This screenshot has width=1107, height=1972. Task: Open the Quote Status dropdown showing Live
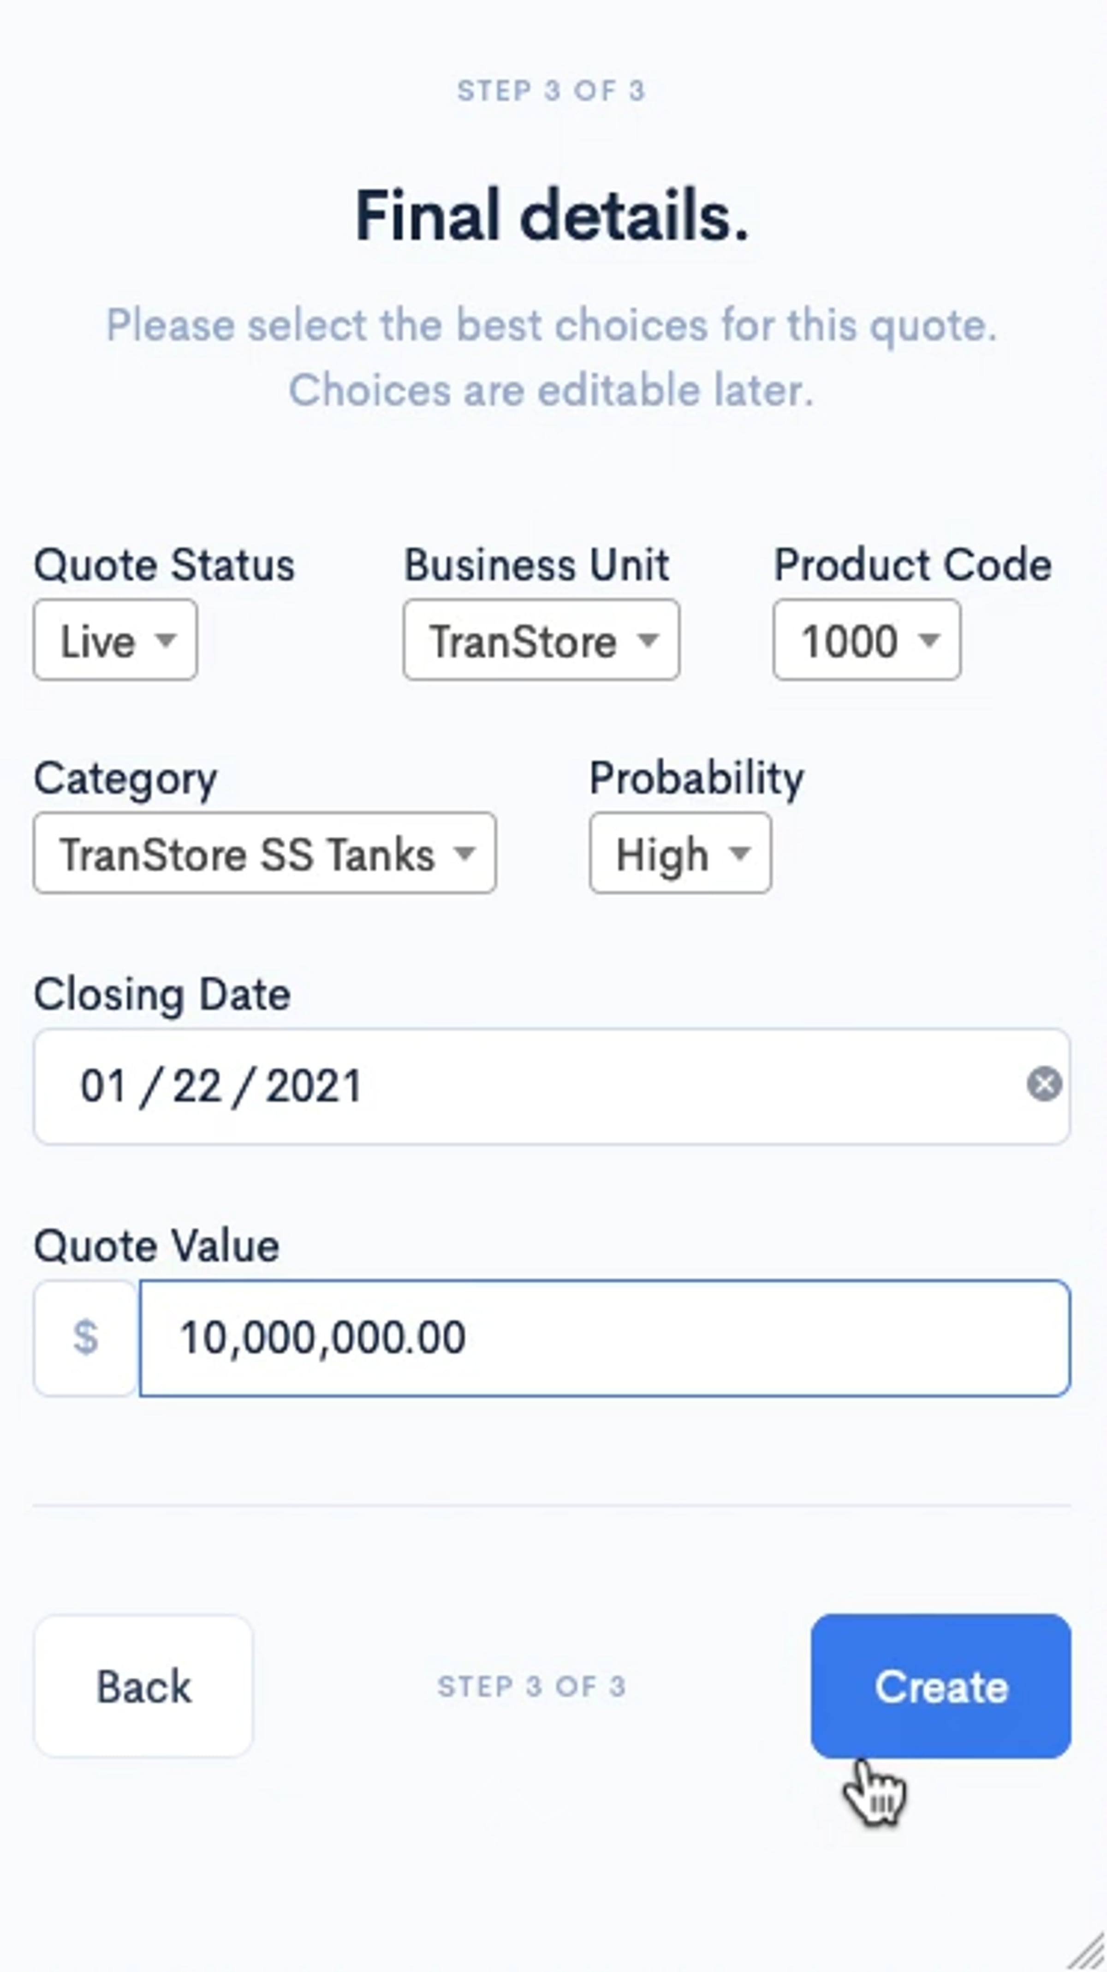[x=115, y=640]
